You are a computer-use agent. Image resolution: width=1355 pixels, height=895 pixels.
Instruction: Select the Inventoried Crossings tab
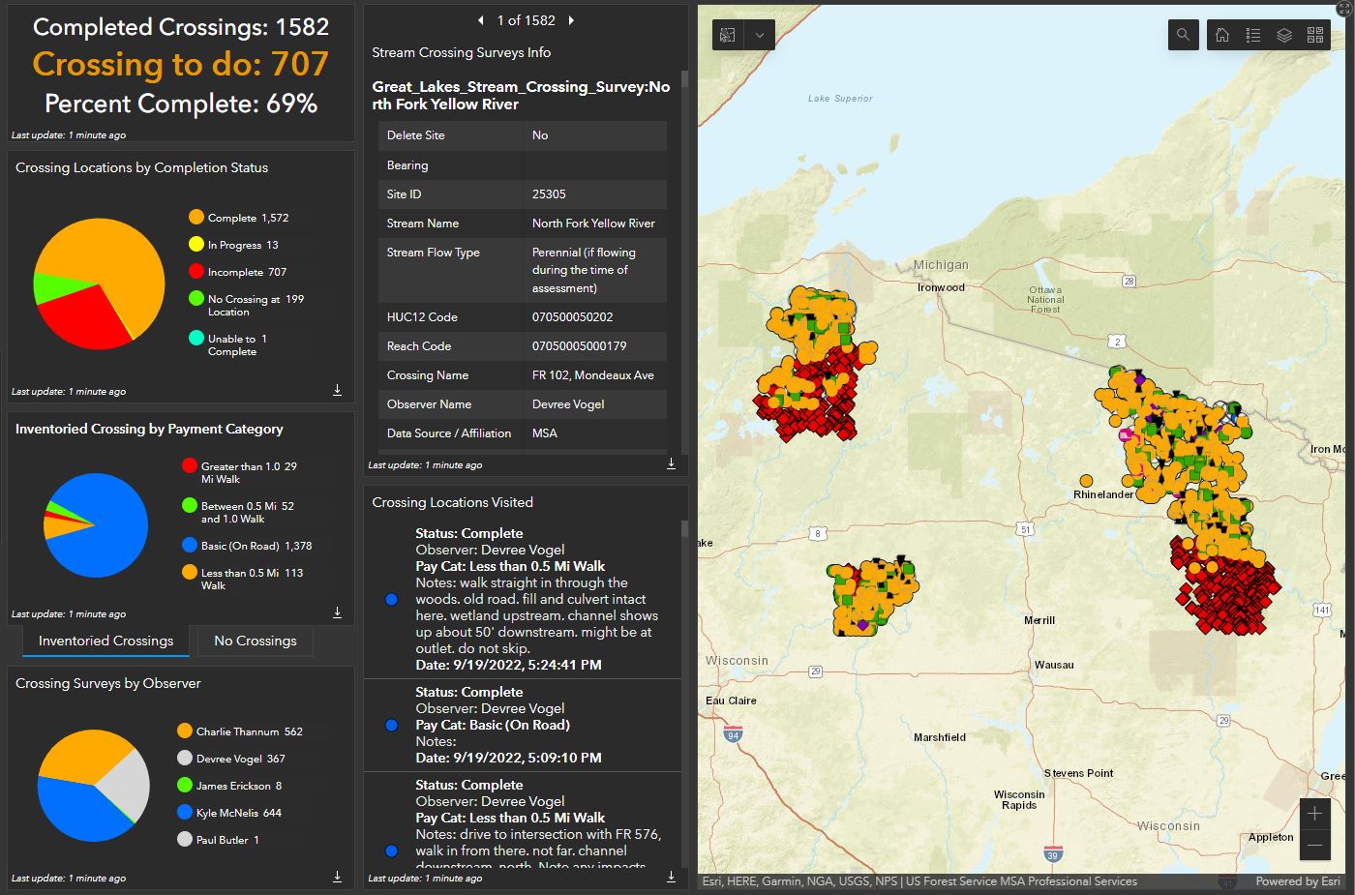click(x=105, y=641)
